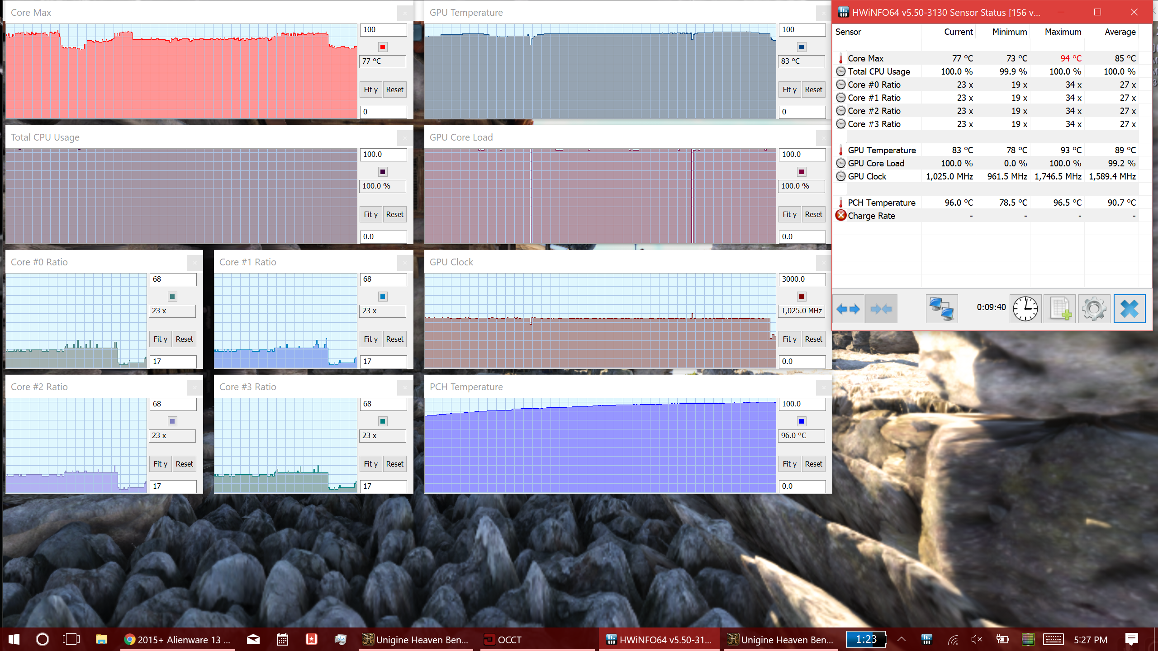
Task: Open the Action Center notifications icon
Action: point(1132,639)
